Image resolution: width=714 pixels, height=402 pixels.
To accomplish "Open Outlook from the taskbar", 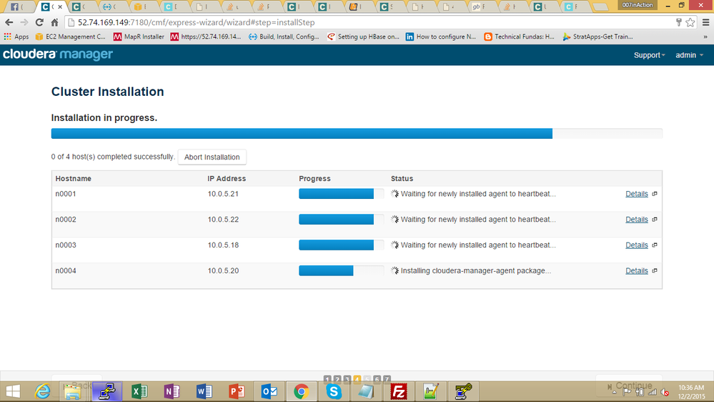I will [x=269, y=391].
